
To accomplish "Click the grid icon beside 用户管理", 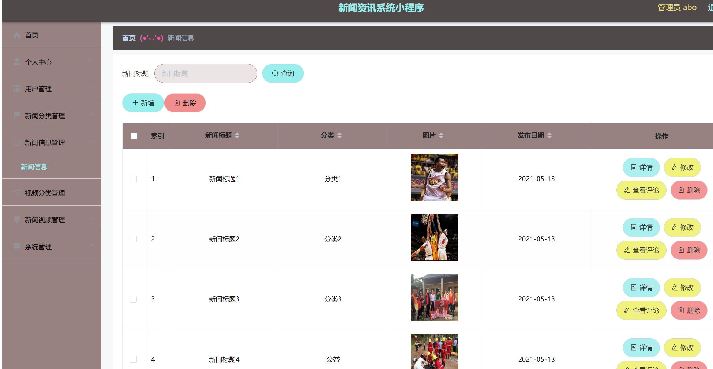I will point(17,89).
